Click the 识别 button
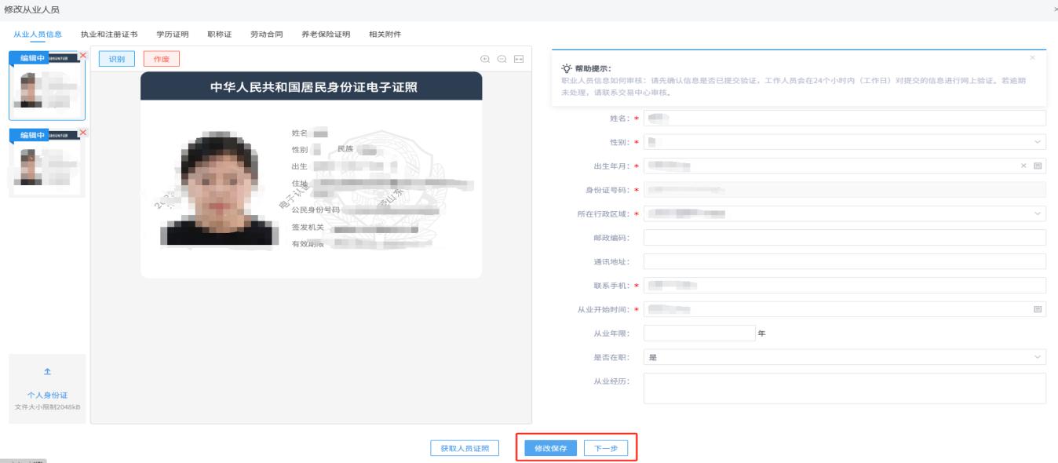1058x463 pixels. tap(117, 59)
